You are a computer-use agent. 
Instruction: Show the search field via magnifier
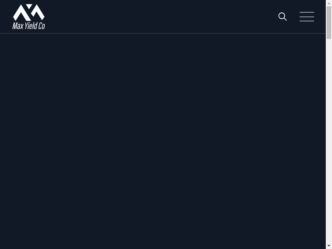pyautogui.click(x=283, y=17)
